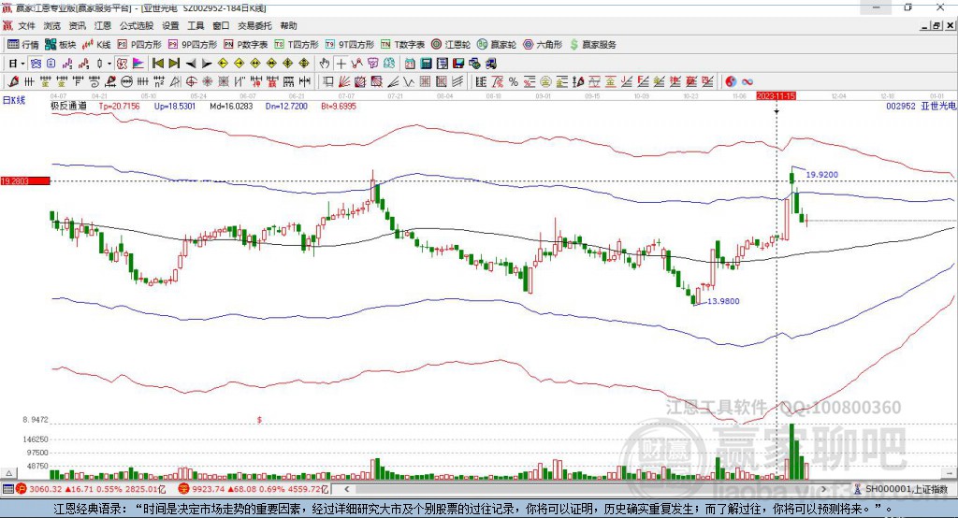Open the 9T四方形 tool

pos(350,45)
